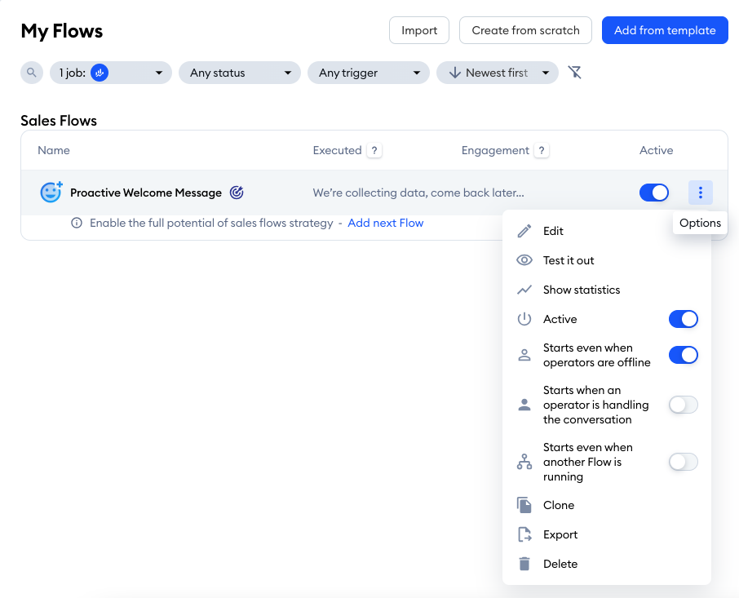Viewport: 739px width, 598px height.
Task: Click the target icon beside Proactive Welcome Message
Action: click(237, 193)
